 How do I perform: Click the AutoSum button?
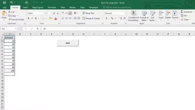(x=186, y=12)
